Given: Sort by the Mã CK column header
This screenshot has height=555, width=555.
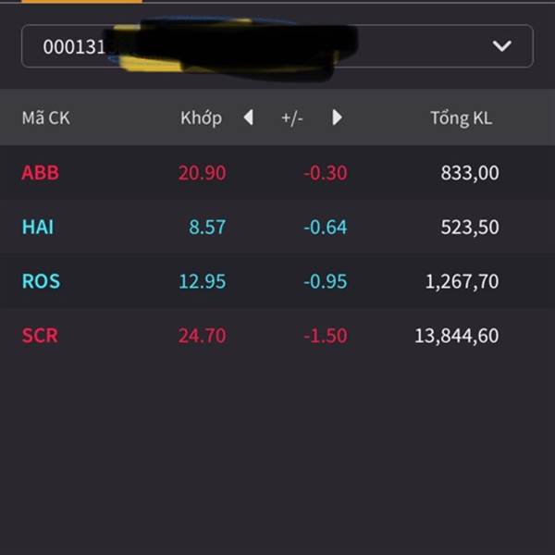Looking at the screenshot, I should click(x=46, y=117).
